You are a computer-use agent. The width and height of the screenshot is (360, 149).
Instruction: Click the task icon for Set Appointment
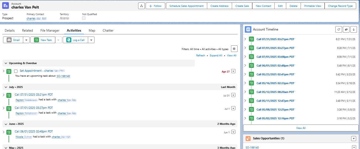(9, 71)
